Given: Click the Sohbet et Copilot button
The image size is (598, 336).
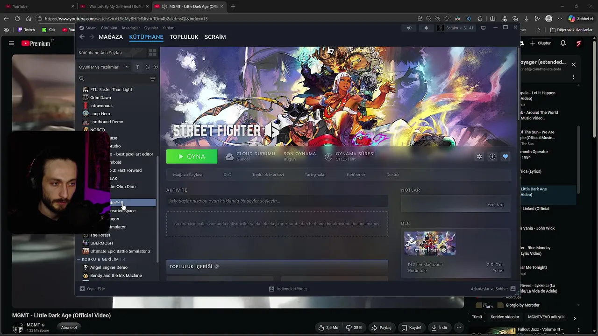Looking at the screenshot, I should [581, 19].
